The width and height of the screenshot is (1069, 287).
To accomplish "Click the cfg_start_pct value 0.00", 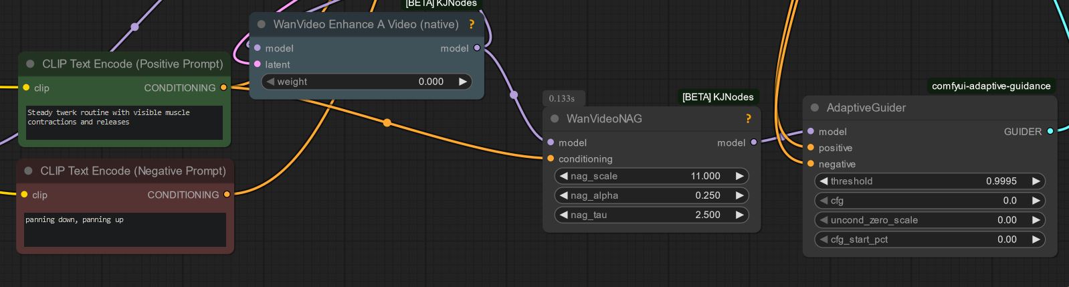I will click(x=1007, y=239).
